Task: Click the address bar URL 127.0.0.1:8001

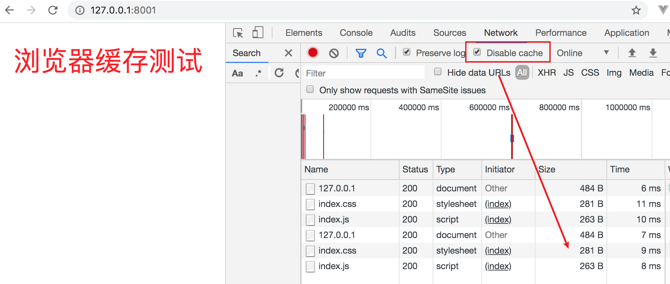Action: coord(123,10)
